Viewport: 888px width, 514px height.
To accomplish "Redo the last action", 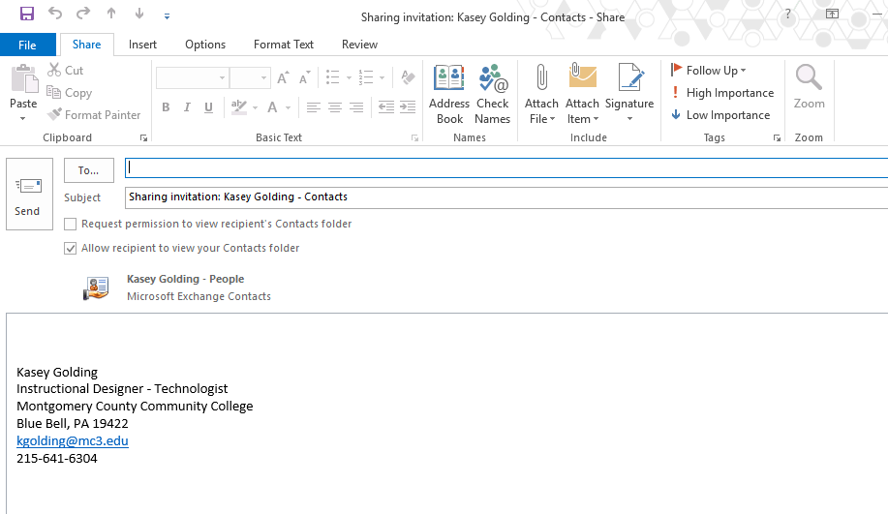I will [83, 13].
